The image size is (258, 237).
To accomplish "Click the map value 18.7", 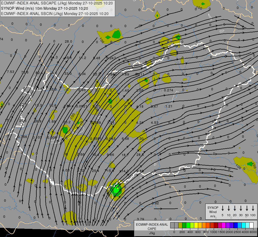I will (125, 155).
